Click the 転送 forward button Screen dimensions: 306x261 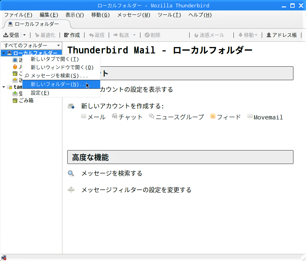click(121, 35)
